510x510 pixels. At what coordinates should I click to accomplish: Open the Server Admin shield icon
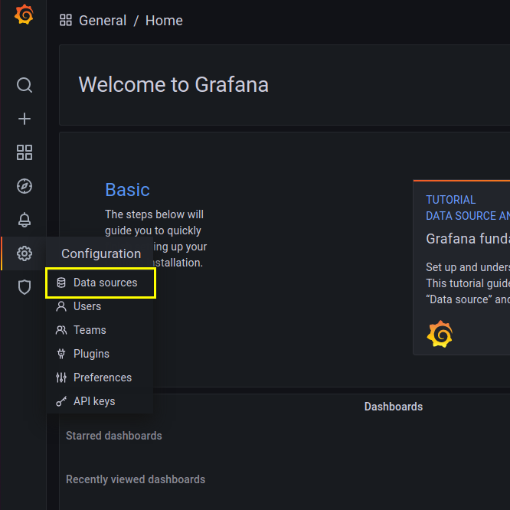(25, 287)
